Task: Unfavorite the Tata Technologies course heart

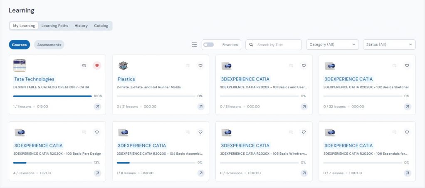Action: [x=97, y=66]
